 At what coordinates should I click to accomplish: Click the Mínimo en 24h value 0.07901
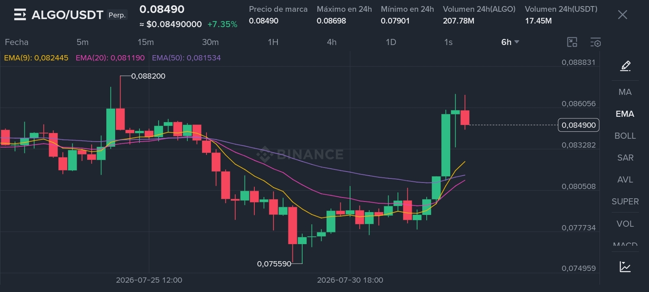(x=395, y=21)
